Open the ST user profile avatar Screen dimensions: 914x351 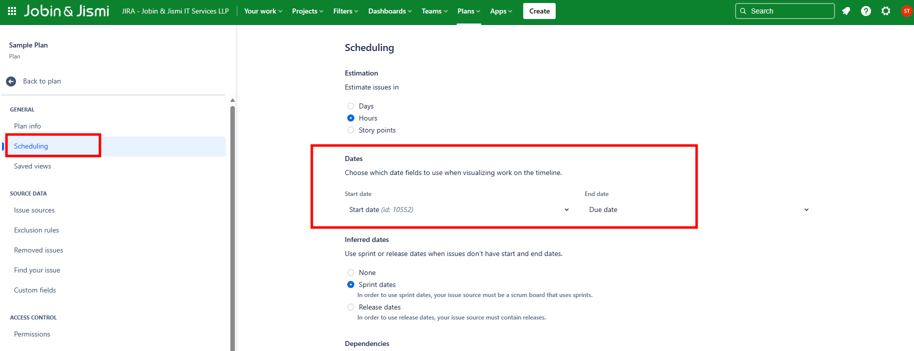pyautogui.click(x=907, y=11)
